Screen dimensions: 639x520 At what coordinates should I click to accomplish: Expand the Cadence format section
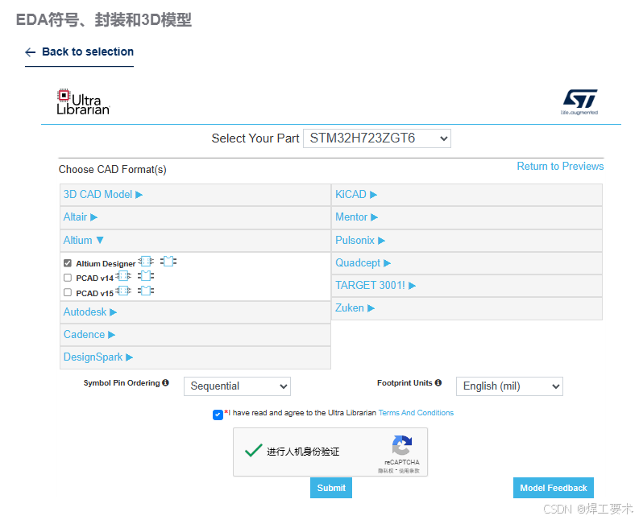click(195, 335)
